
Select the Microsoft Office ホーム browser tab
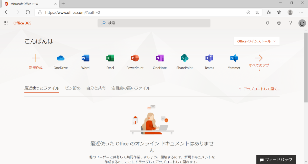pos(31,4)
